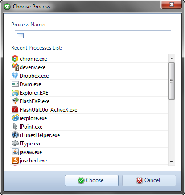Viewport: 185px width, 195px height.
Task: Click the devenv.exe Visual Studio icon
Action: pyautogui.click(x=15, y=67)
